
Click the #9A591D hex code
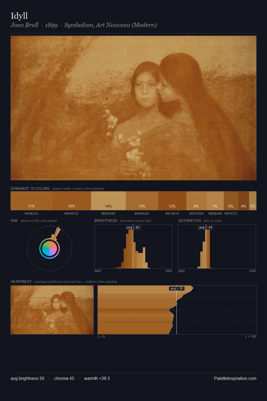click(72, 214)
